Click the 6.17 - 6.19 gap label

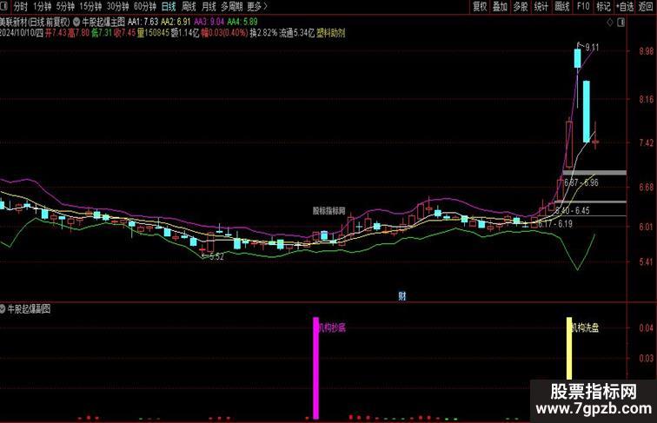[x=555, y=224]
